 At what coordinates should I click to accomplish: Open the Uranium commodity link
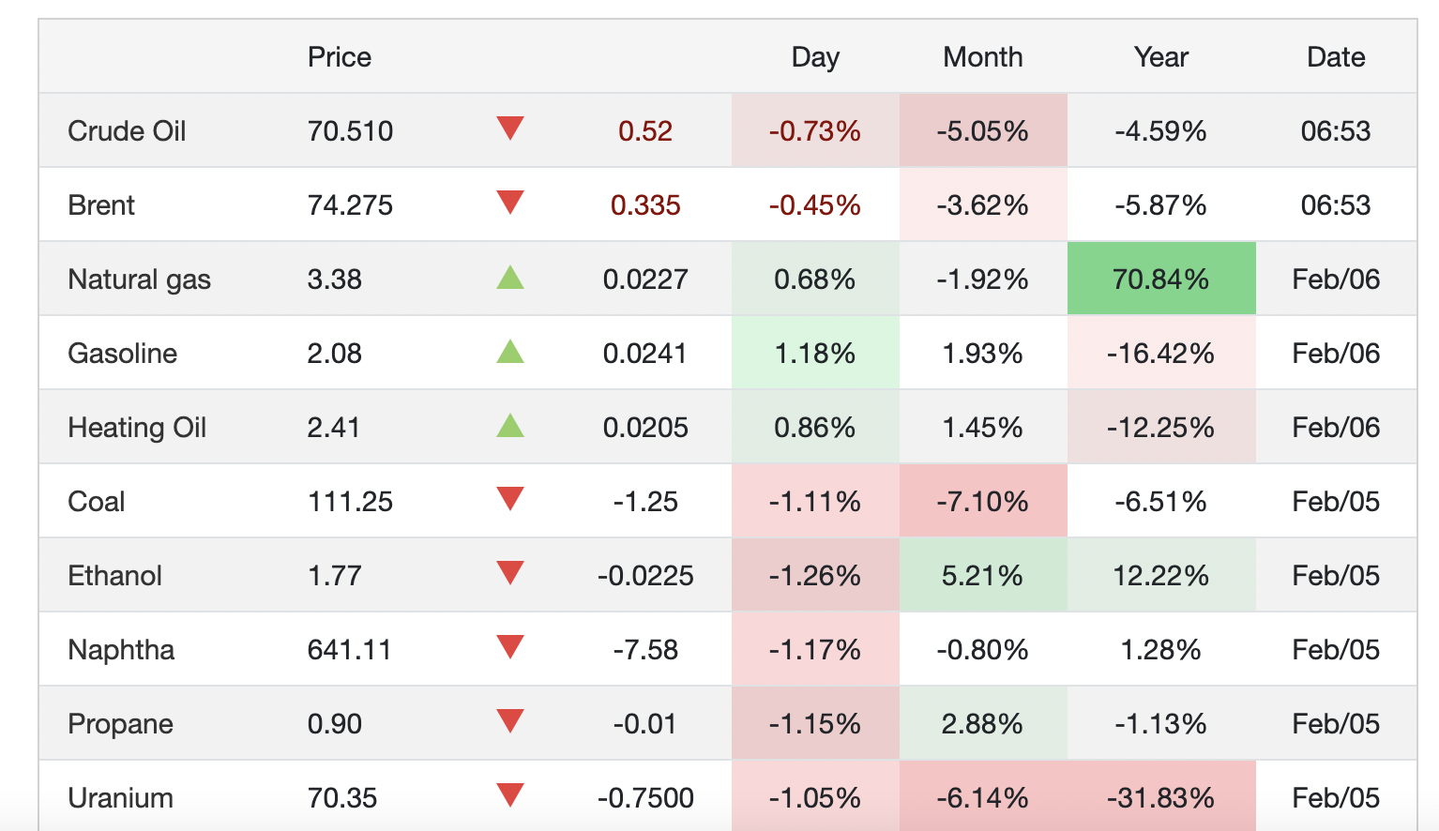[x=120, y=797]
